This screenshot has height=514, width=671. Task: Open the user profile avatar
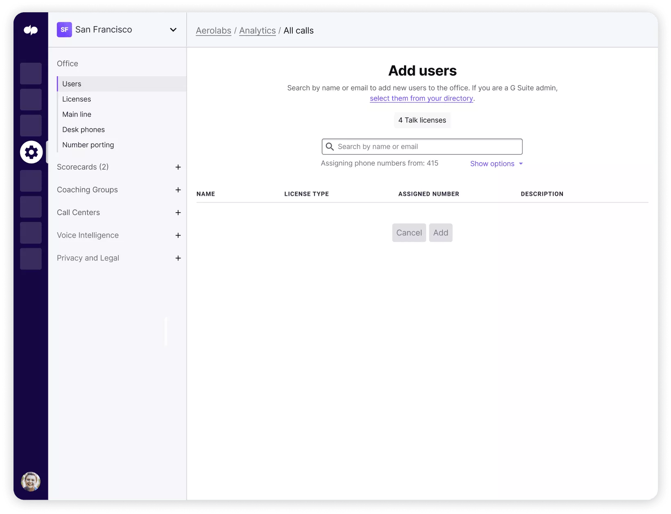31,481
